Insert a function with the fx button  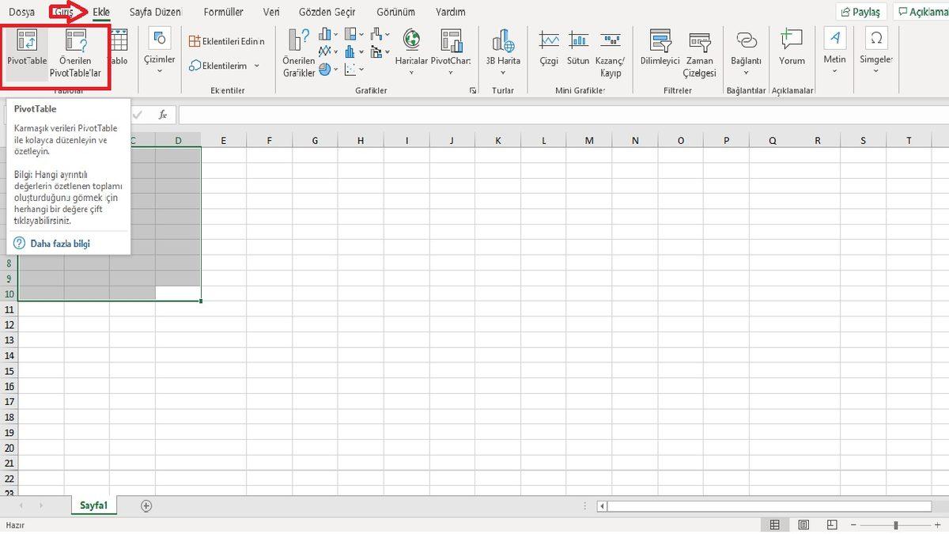(x=162, y=114)
